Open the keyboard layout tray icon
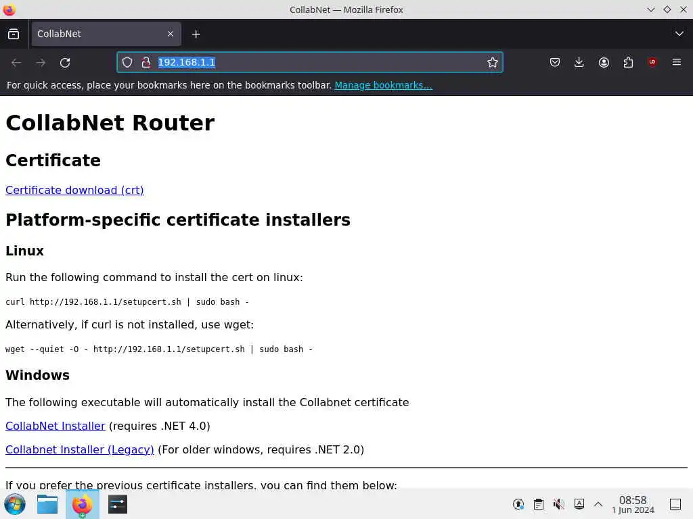 coord(579,503)
